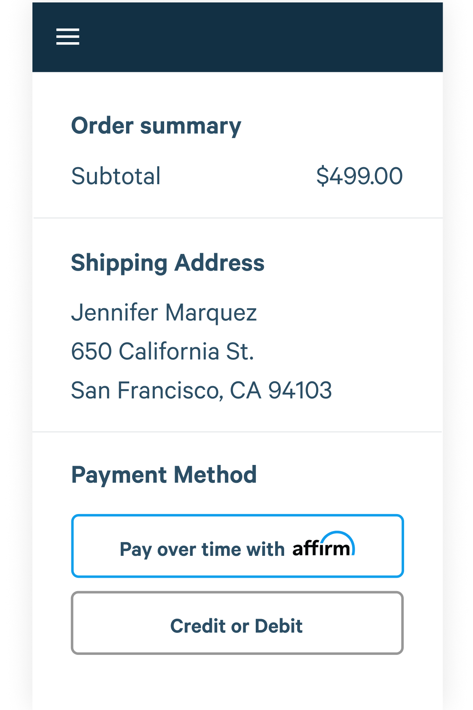Click the word California in address
The height and width of the screenshot is (710, 473).
[x=169, y=351]
